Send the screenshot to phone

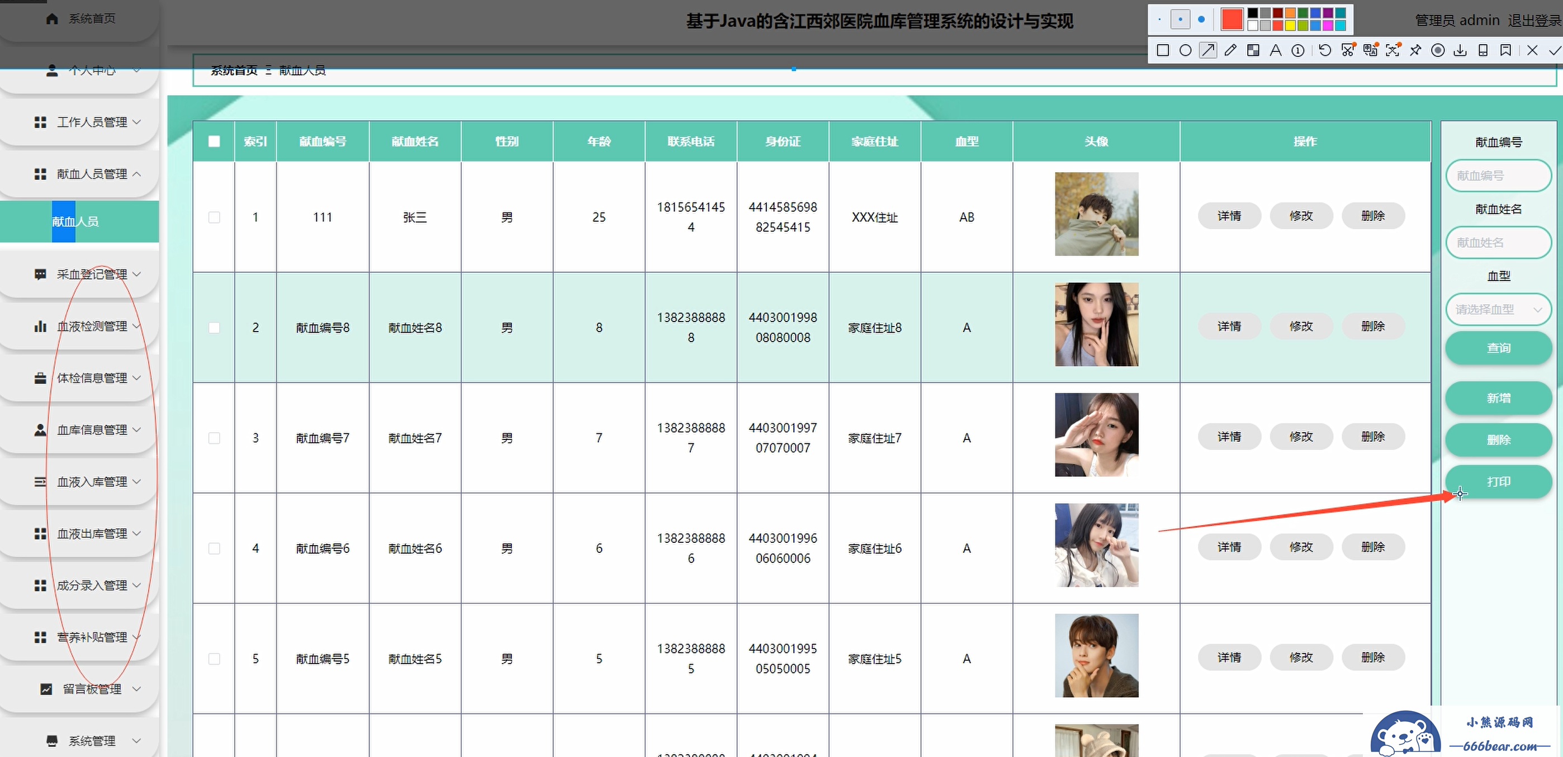(1483, 50)
